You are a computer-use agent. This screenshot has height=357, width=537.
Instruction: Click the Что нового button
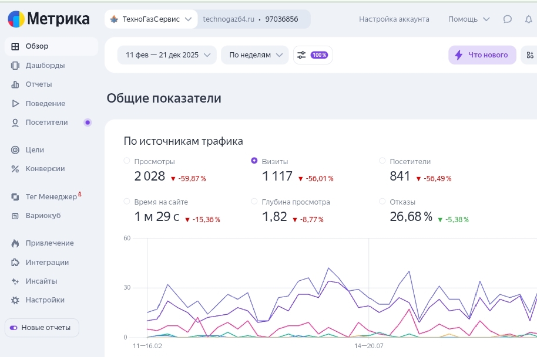click(482, 55)
